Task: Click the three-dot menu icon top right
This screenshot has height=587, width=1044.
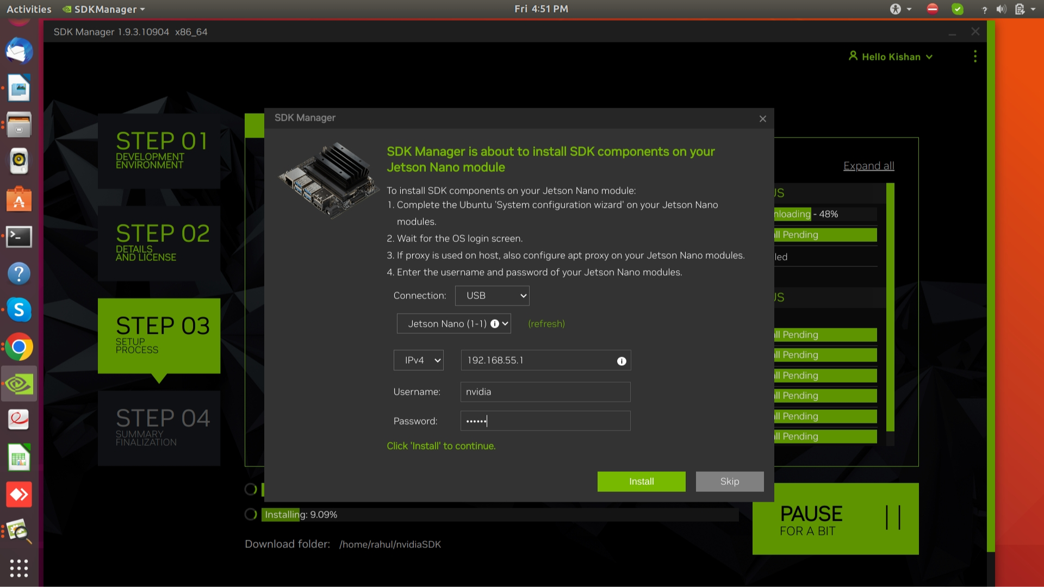Action: pos(975,57)
